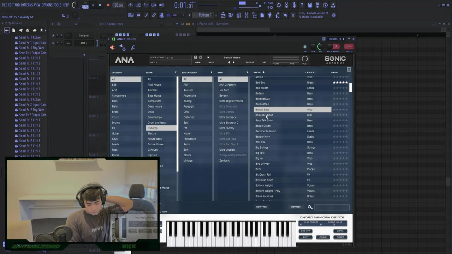The image size is (452, 254).
Task: Stop playback with the stop button
Action: [100, 5]
